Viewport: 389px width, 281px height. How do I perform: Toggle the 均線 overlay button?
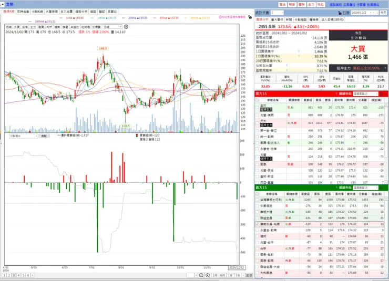pyautogui.click(x=9, y=27)
